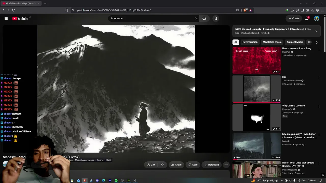
Task: Open the account avatar menu
Action: pyautogui.click(x=317, y=18)
